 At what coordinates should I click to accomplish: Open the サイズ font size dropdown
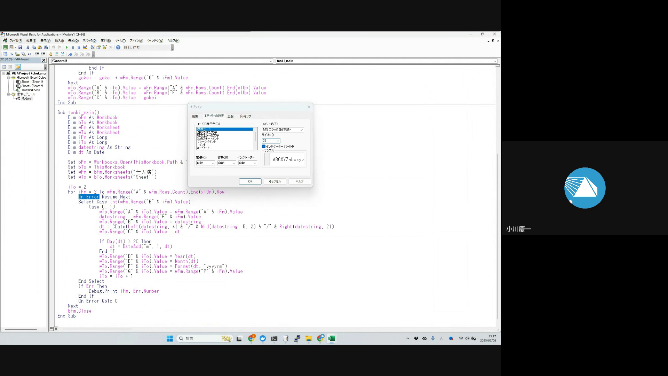(x=278, y=141)
